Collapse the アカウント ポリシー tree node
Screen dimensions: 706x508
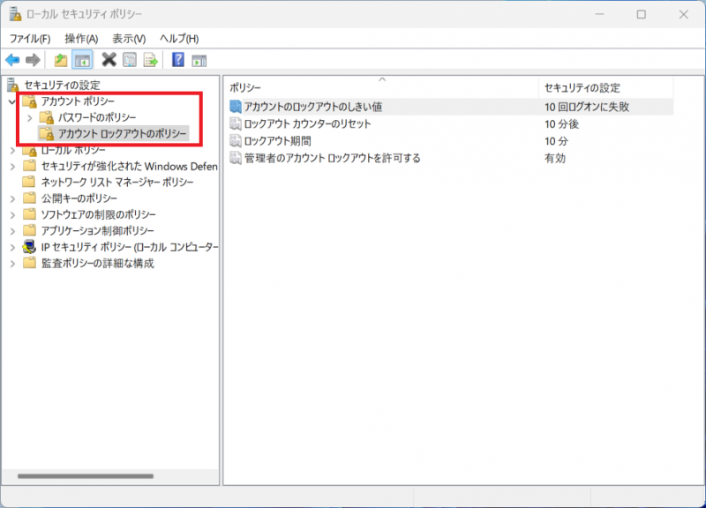pyautogui.click(x=12, y=101)
